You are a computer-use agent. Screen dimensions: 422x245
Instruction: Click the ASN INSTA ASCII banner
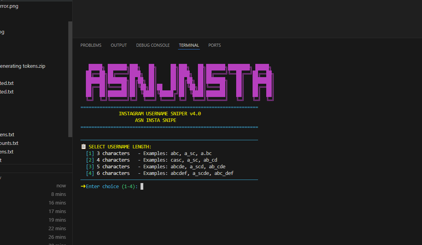point(180,82)
